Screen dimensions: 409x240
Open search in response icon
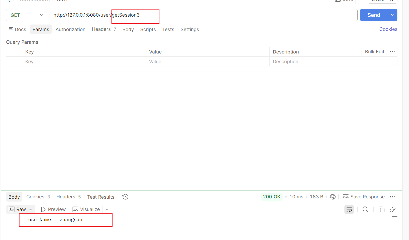click(365, 209)
